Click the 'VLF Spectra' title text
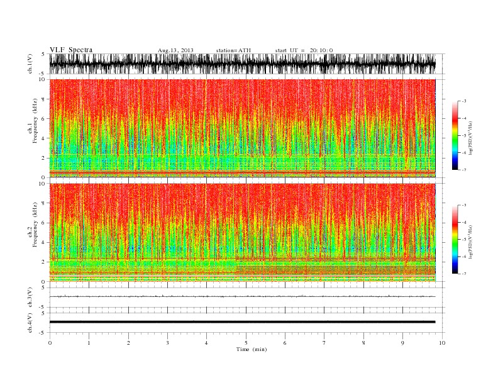Viewport: 498px width, 385px height. pos(71,50)
